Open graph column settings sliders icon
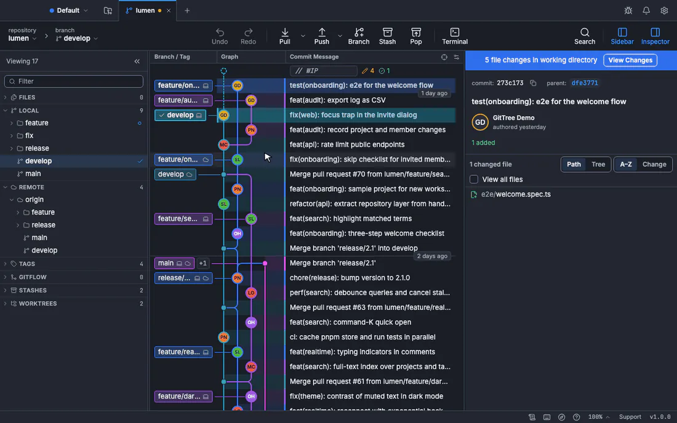The height and width of the screenshot is (423, 677). coord(457,57)
